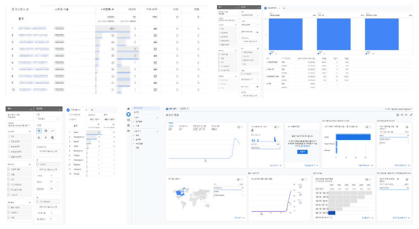This screenshot has width=419, height=229.
Task: Select geo map visualization in free-form exploration
Action: pyautogui.click(x=52, y=137)
